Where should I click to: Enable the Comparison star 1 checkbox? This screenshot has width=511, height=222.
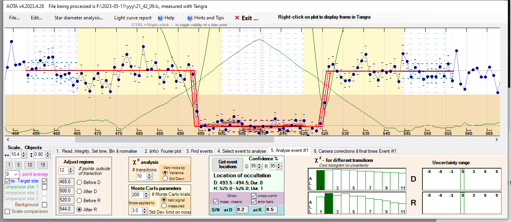point(44,187)
